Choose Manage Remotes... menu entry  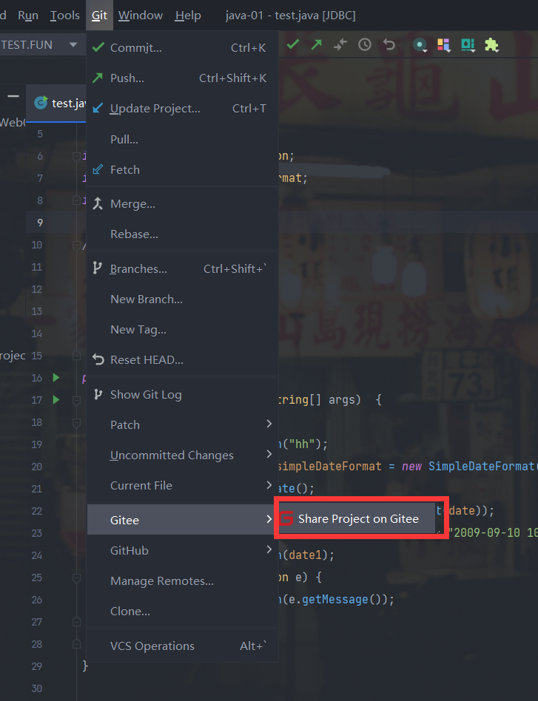(183, 580)
